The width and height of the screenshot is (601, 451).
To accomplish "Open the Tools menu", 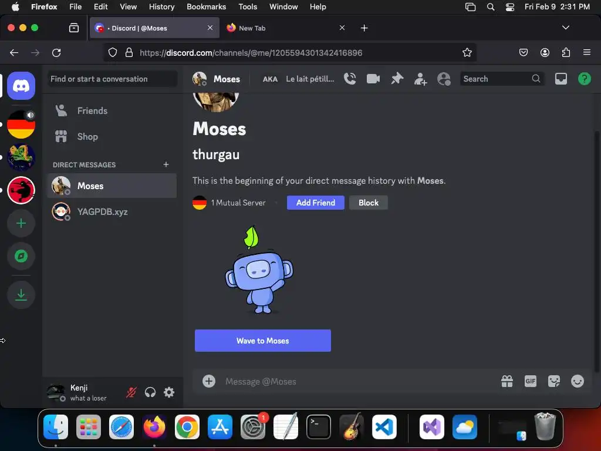I will click(x=248, y=7).
